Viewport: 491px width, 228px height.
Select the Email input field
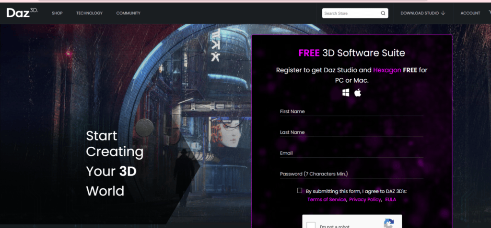pyautogui.click(x=351, y=153)
